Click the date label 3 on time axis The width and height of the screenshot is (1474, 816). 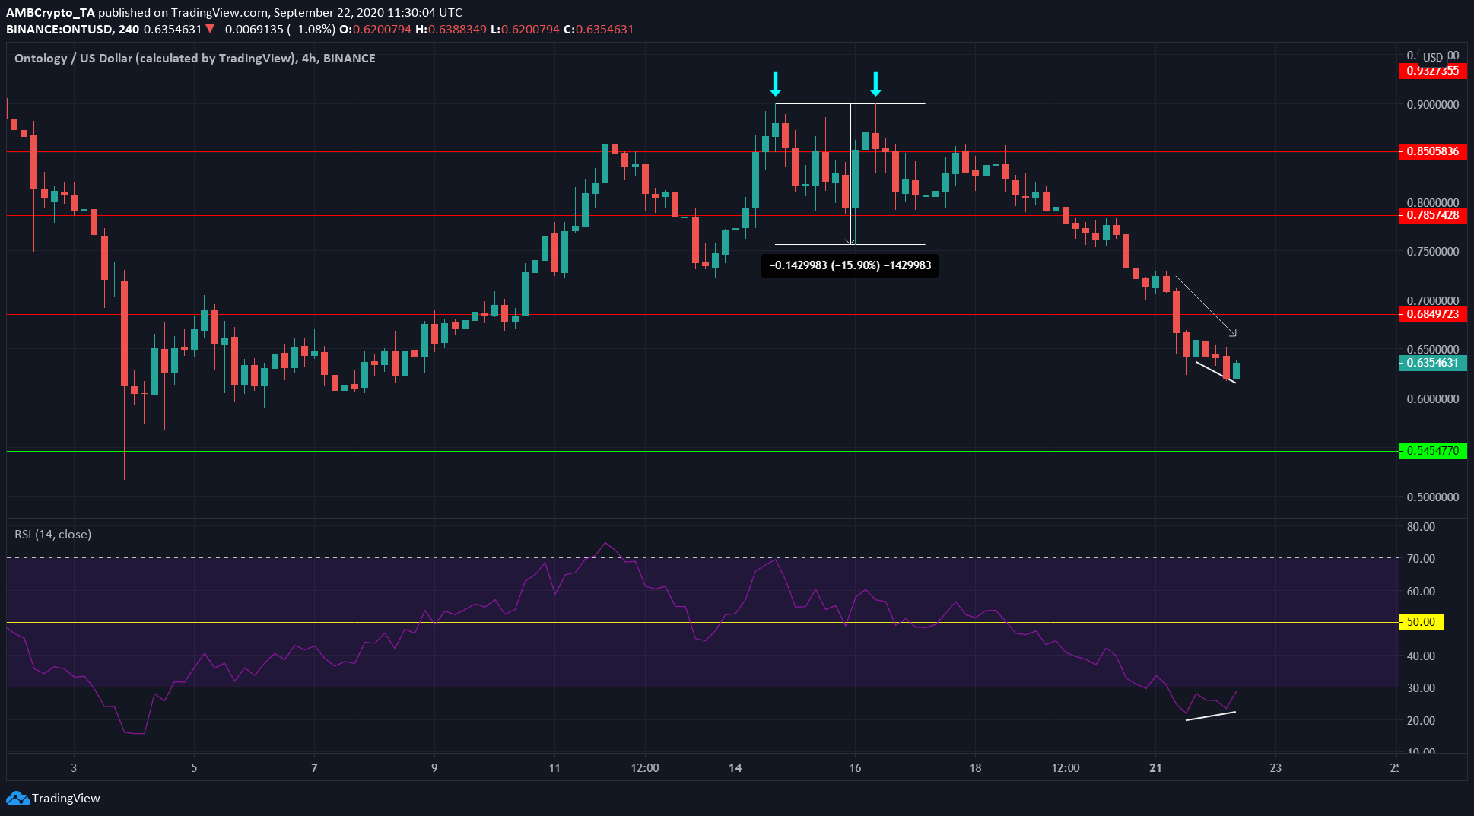(x=74, y=768)
